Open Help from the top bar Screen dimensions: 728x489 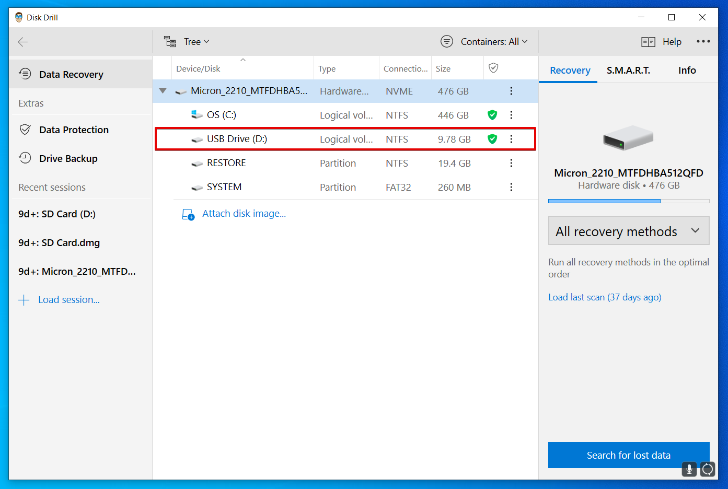coord(672,42)
